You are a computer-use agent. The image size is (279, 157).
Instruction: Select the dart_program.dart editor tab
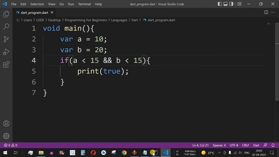(34, 13)
